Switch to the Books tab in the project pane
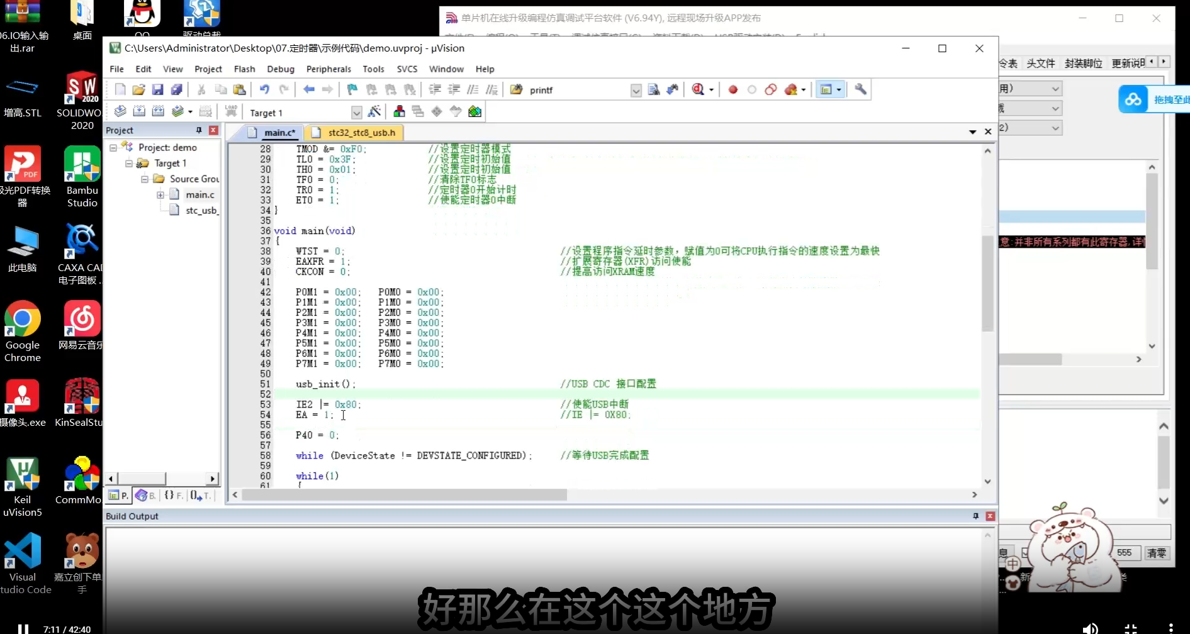 tap(145, 496)
